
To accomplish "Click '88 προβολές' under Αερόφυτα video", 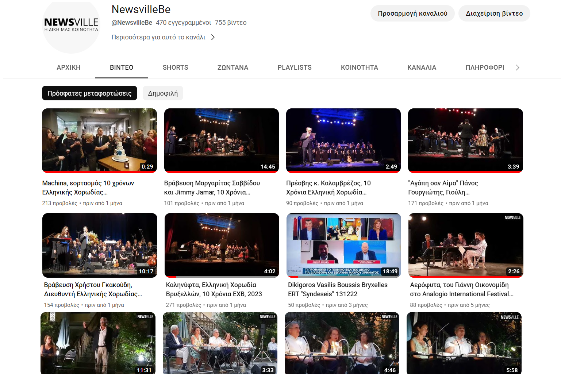I will coord(426,305).
